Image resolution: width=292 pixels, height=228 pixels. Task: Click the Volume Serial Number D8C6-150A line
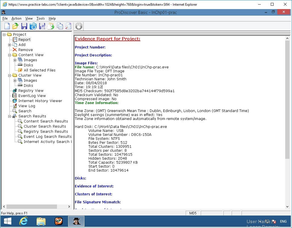[x=120, y=135]
